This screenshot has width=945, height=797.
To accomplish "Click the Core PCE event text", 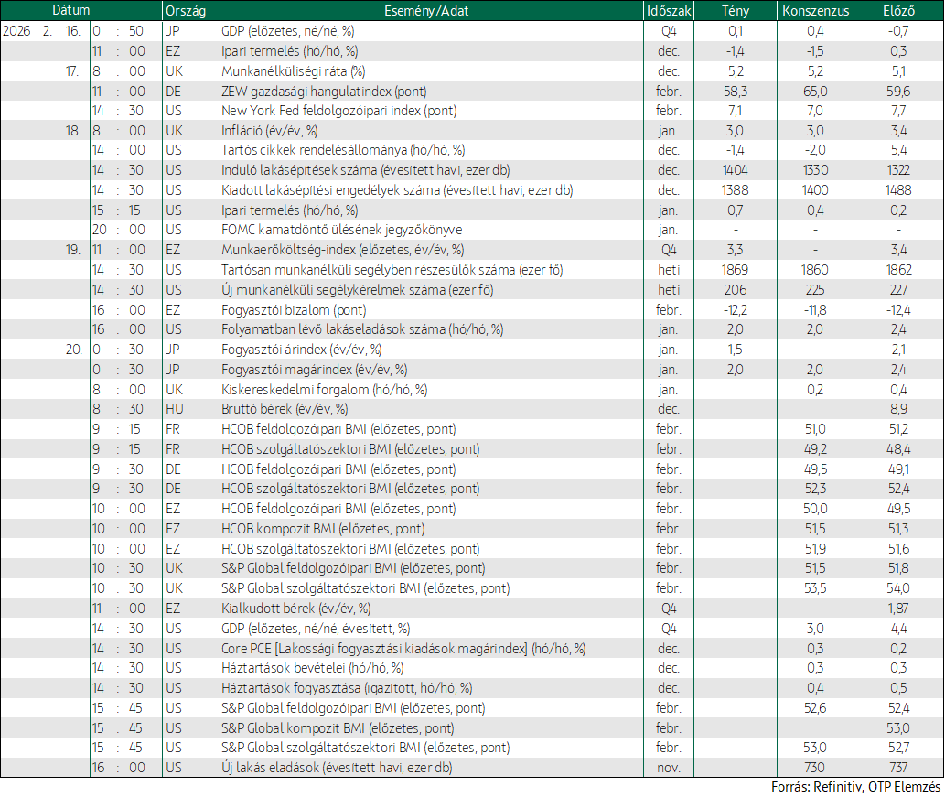I will click(403, 649).
